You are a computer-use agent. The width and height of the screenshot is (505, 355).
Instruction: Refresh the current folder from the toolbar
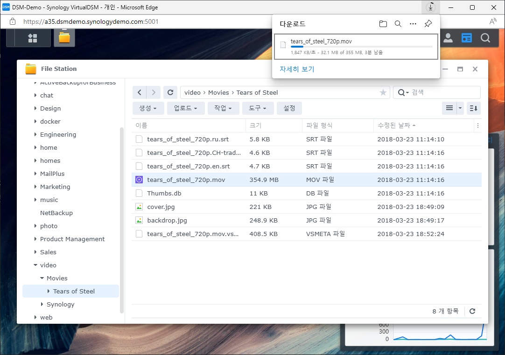(x=170, y=92)
